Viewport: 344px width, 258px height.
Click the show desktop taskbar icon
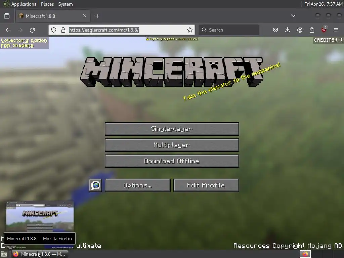[x=4, y=254]
